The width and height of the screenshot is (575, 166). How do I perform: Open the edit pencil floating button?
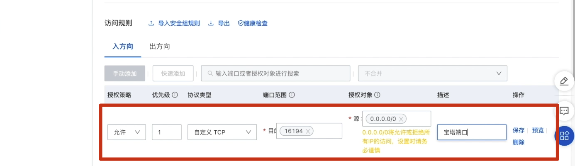564,81
